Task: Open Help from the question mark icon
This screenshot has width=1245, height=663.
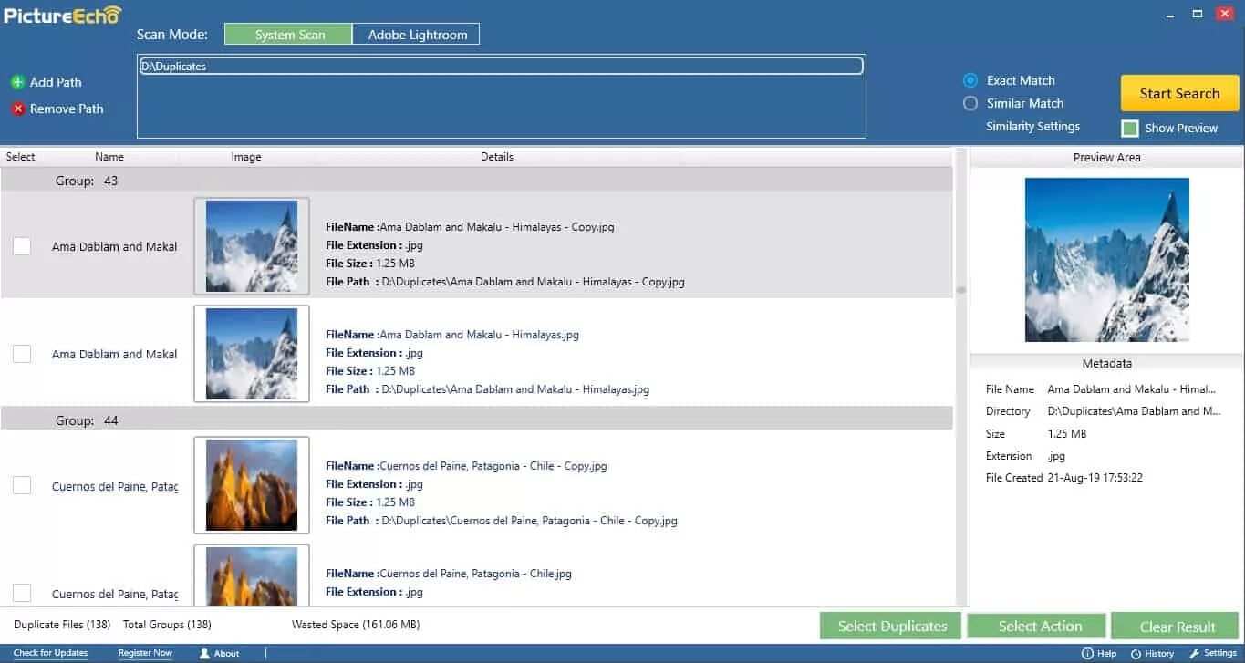Action: tap(1087, 654)
